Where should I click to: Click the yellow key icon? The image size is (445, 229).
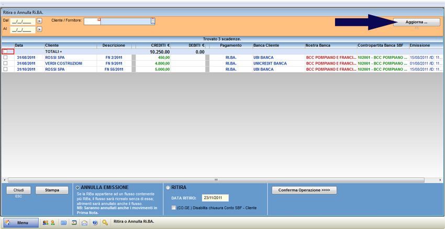[x=105, y=223]
